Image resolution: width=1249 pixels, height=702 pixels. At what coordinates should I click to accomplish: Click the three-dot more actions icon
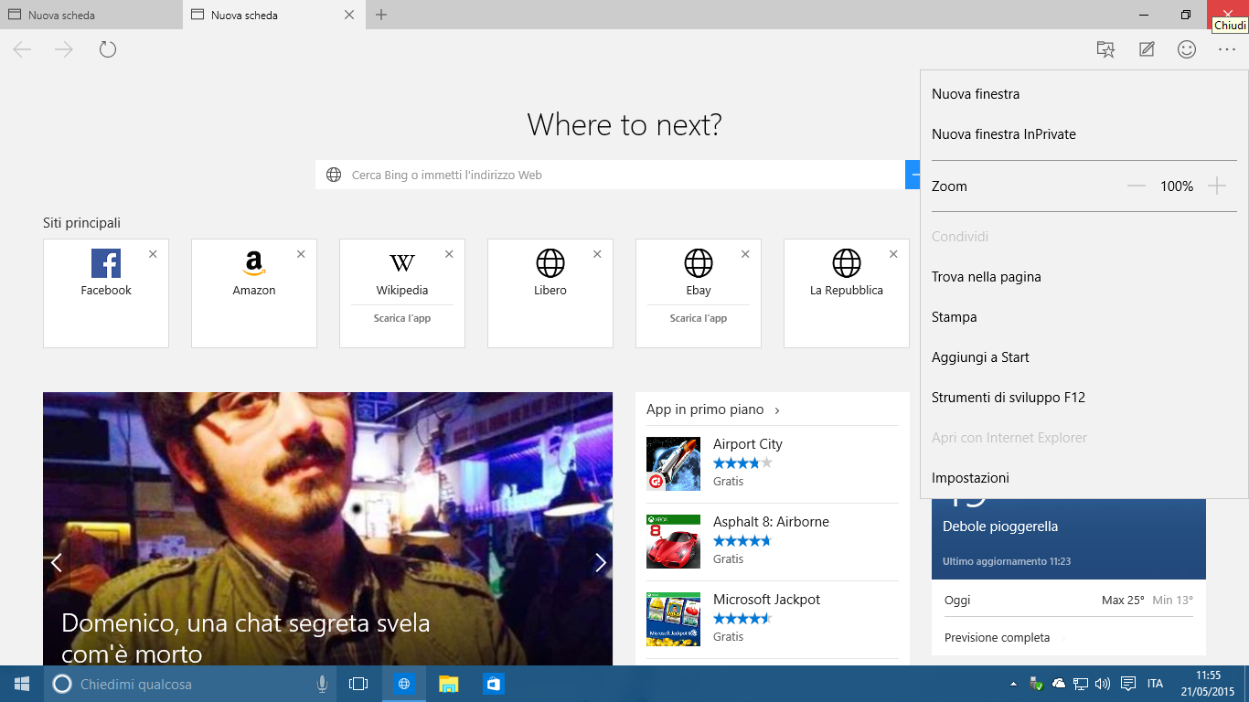click(x=1227, y=49)
